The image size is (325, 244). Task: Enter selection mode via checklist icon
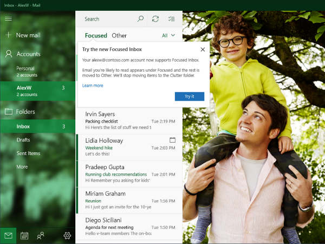(171, 19)
